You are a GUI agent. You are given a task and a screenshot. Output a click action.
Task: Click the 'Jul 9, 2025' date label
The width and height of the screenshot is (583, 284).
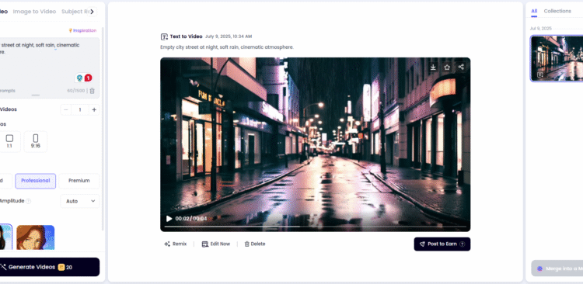540,29
